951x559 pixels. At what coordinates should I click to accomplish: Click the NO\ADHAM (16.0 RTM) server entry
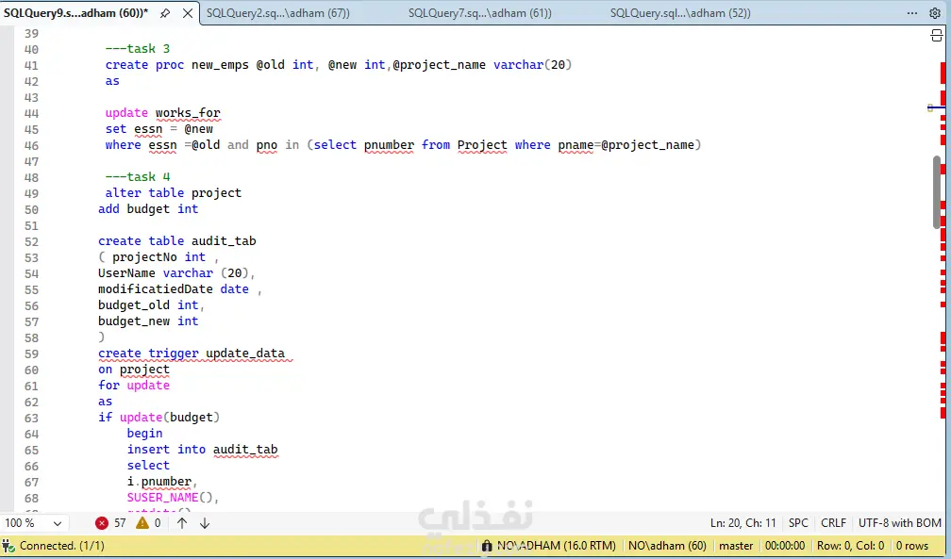click(557, 546)
